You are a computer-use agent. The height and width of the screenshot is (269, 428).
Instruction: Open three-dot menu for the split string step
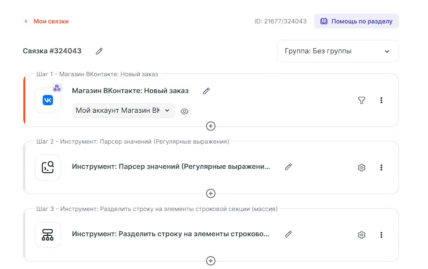point(381,235)
